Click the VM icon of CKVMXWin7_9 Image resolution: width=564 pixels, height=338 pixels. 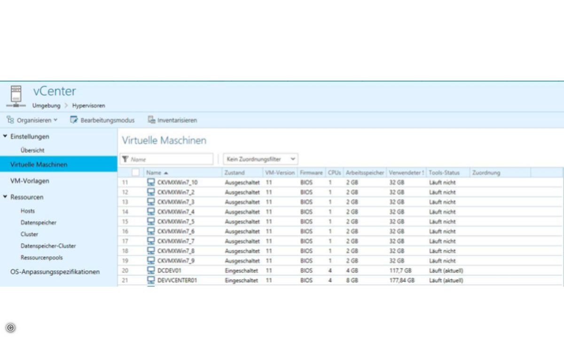[151, 261]
